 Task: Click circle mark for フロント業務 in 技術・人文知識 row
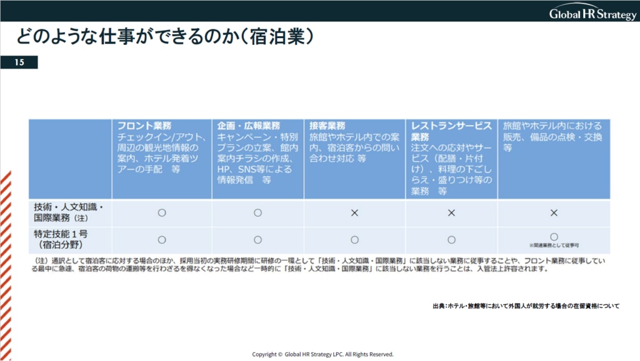point(162,213)
